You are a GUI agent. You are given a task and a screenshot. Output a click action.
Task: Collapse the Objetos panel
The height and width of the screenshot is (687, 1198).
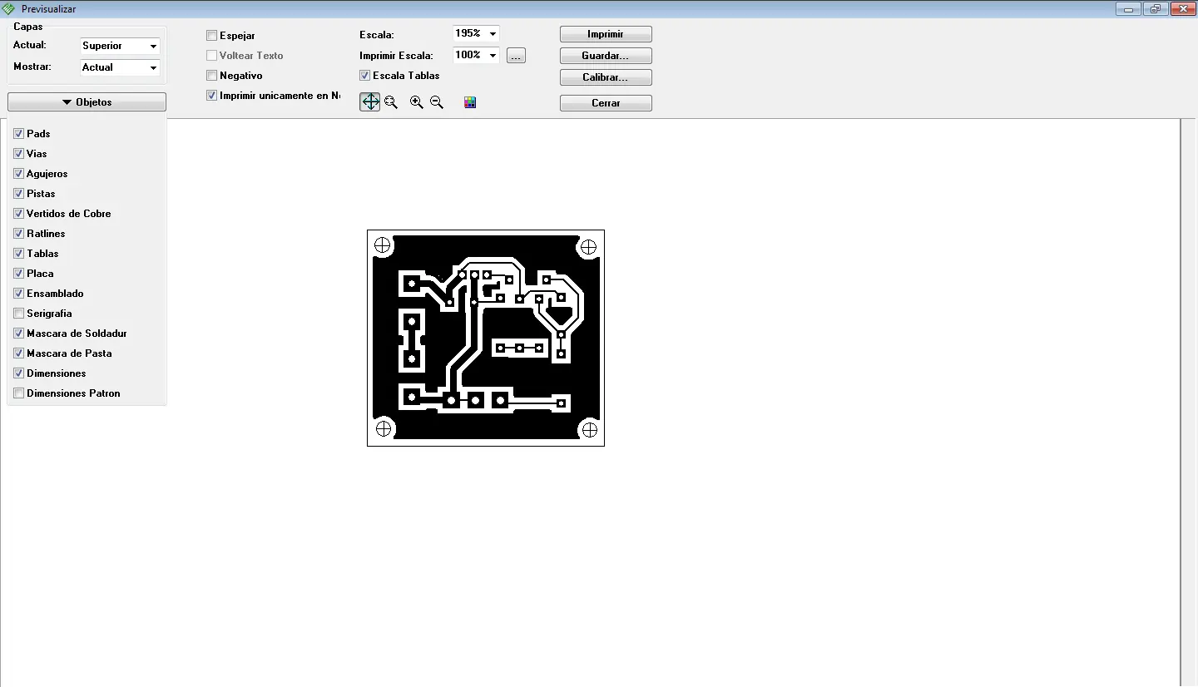[87, 102]
